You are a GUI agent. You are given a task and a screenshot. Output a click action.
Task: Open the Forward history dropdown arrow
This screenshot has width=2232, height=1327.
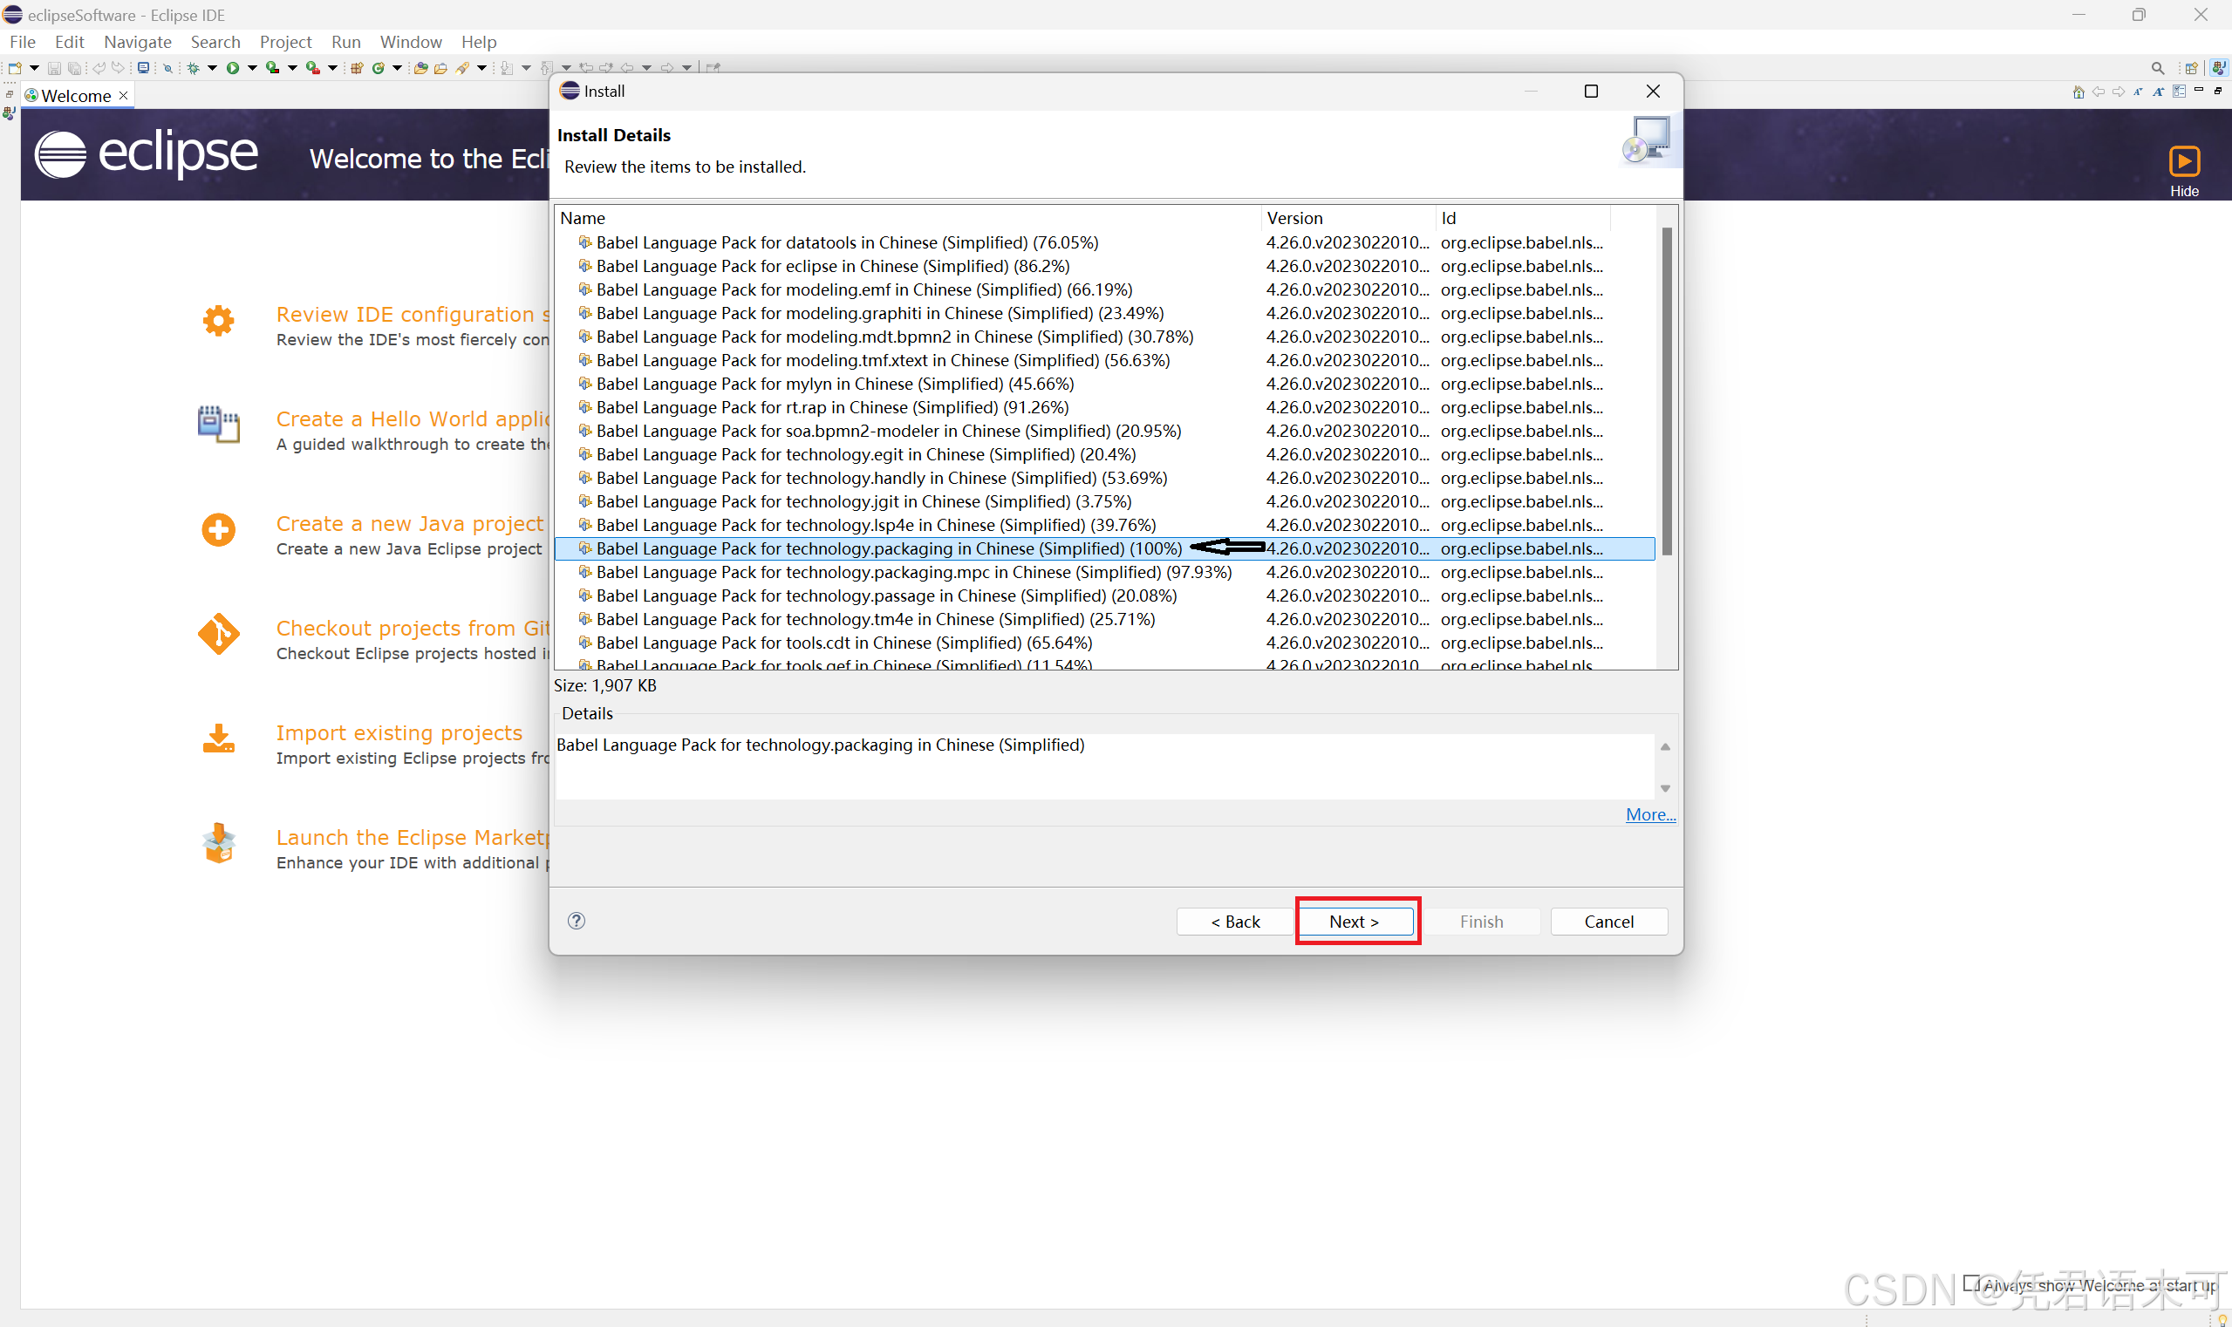(687, 68)
